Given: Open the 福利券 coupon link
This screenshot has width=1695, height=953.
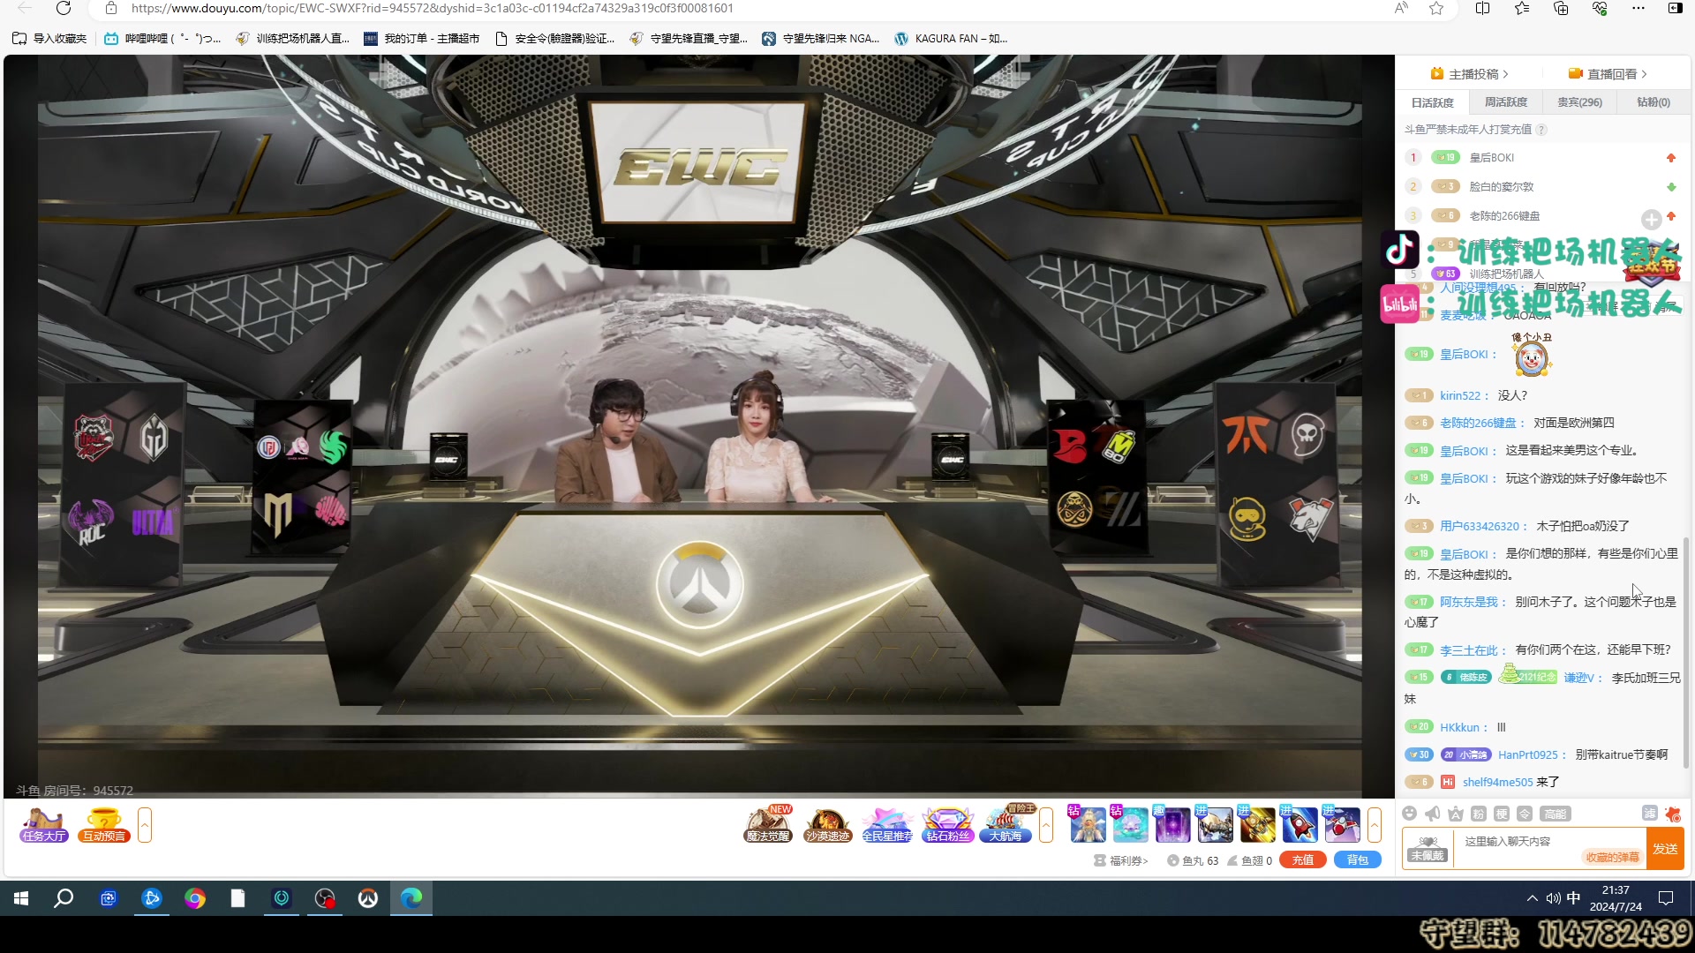Looking at the screenshot, I should (1121, 860).
